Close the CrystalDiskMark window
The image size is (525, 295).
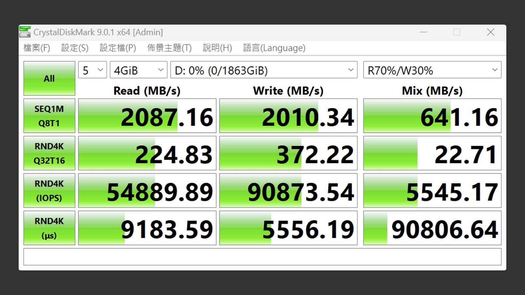point(491,32)
